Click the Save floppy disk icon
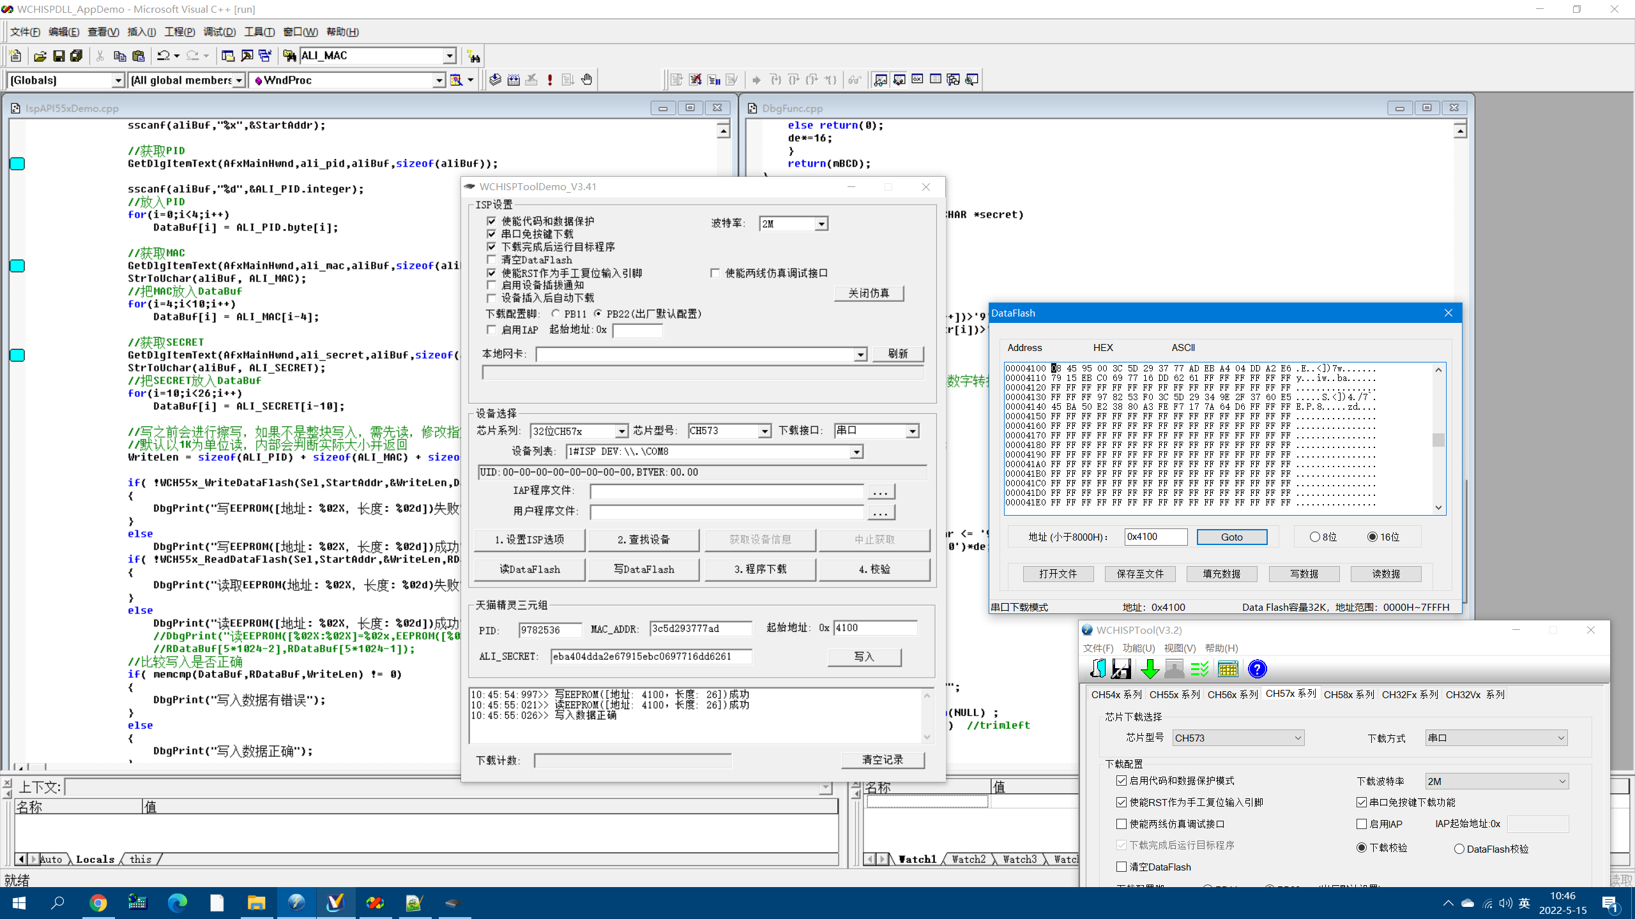The height and width of the screenshot is (919, 1635). (x=58, y=56)
